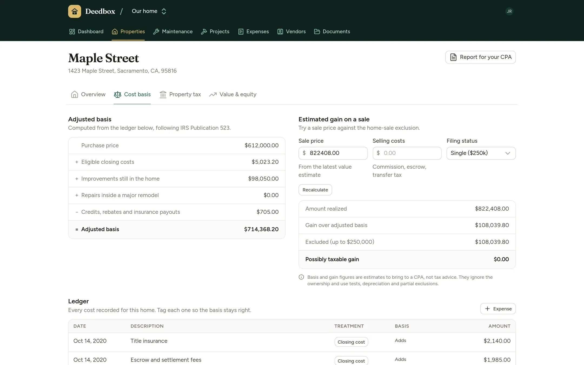Click the Maple Street address line

click(x=122, y=71)
